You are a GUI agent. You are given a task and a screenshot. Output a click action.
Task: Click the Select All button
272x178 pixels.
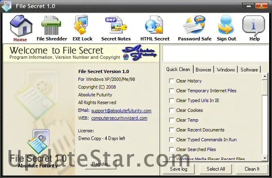[216, 169]
